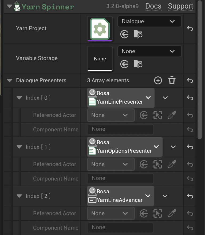Viewport: 205px width, 235px height.
Task: Click Index 2 Component Name field
Action: pyautogui.click(x=120, y=228)
